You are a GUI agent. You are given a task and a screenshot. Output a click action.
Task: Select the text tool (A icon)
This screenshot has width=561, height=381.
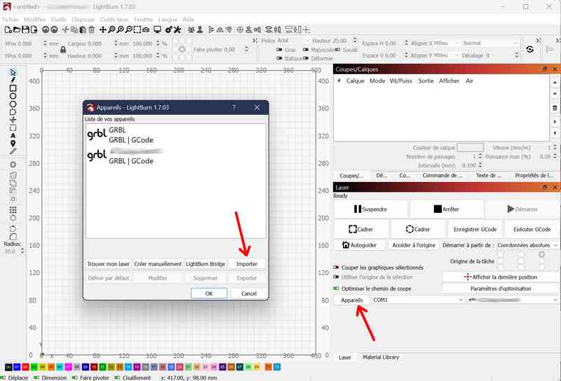[x=13, y=136]
